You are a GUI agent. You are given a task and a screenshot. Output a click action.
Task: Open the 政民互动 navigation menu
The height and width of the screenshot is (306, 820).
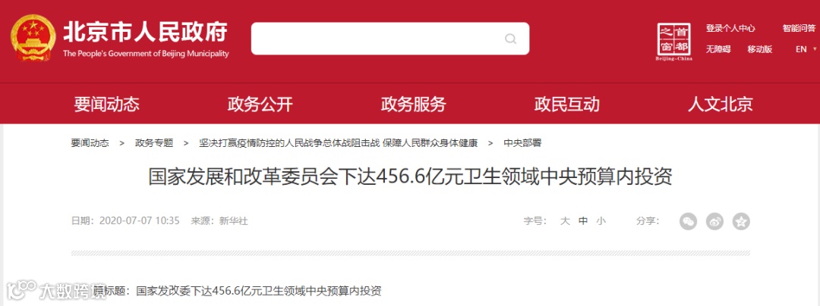coord(567,105)
